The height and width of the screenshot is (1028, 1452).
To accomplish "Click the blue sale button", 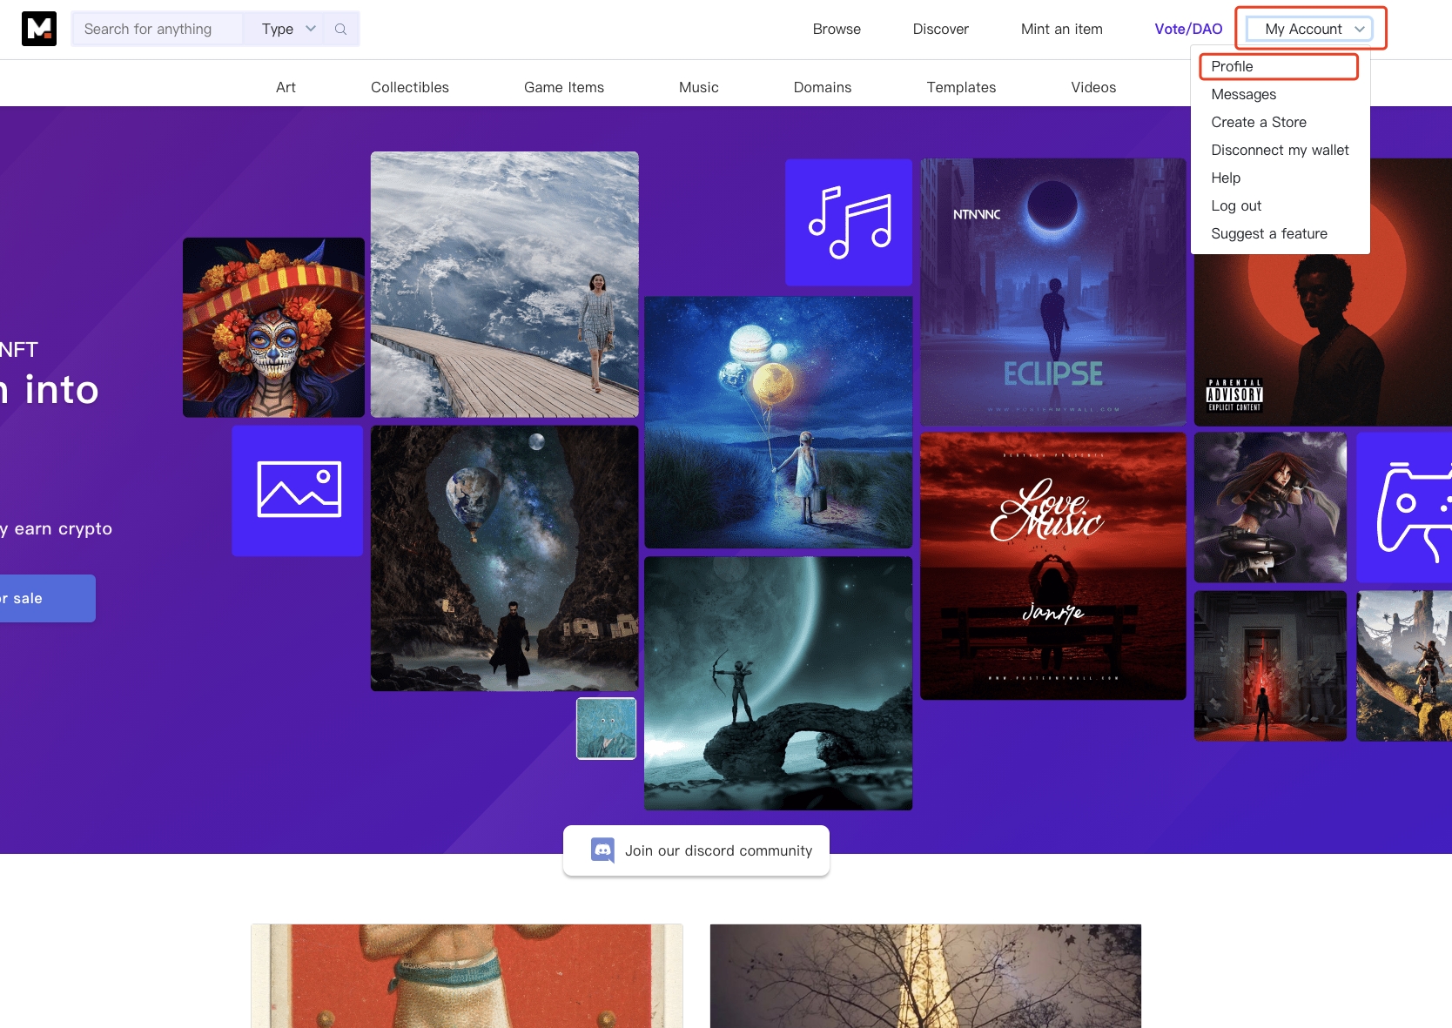I will pyautogui.click(x=47, y=598).
